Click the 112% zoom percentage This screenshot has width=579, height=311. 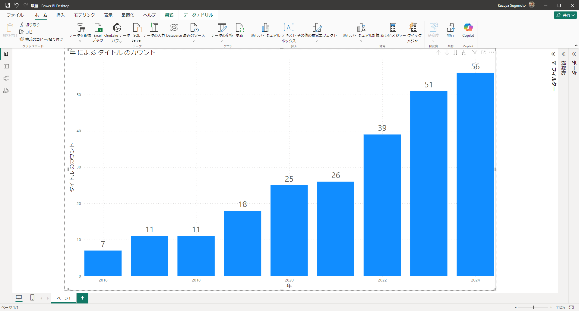point(561,307)
